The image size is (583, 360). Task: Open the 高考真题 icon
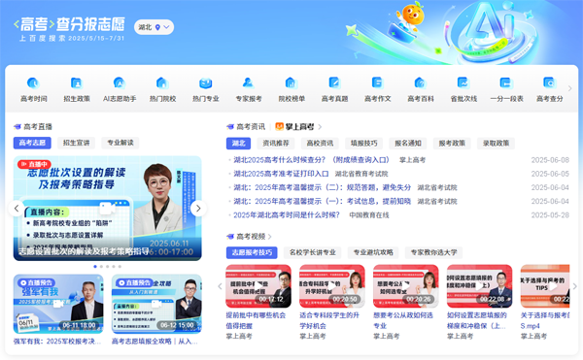pos(334,83)
